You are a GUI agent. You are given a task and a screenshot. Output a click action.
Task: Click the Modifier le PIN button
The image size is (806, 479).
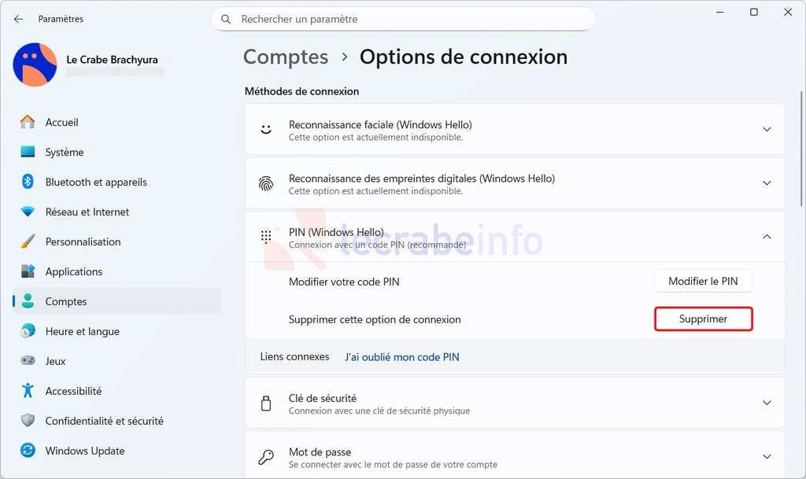tap(703, 281)
